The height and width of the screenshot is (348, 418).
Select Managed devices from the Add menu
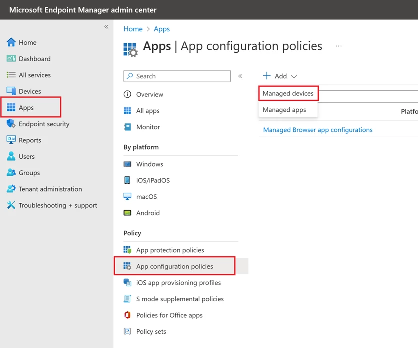[x=288, y=93]
